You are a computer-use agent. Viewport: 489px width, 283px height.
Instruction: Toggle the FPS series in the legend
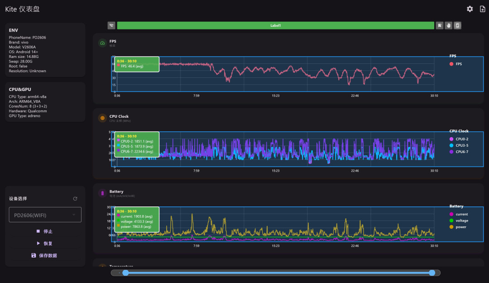(455, 64)
